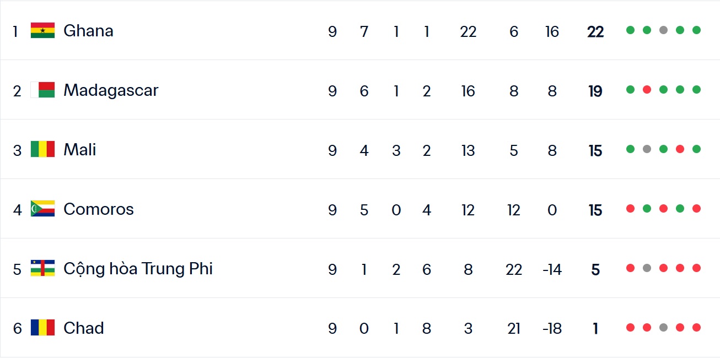The width and height of the screenshot is (720, 358).
Task: Click the first red dot in Comoros' form
Action: tap(630, 209)
